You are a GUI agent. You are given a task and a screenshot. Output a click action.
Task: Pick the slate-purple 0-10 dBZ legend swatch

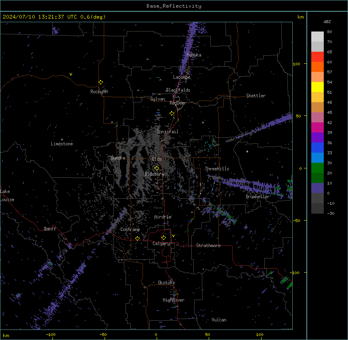317,188
